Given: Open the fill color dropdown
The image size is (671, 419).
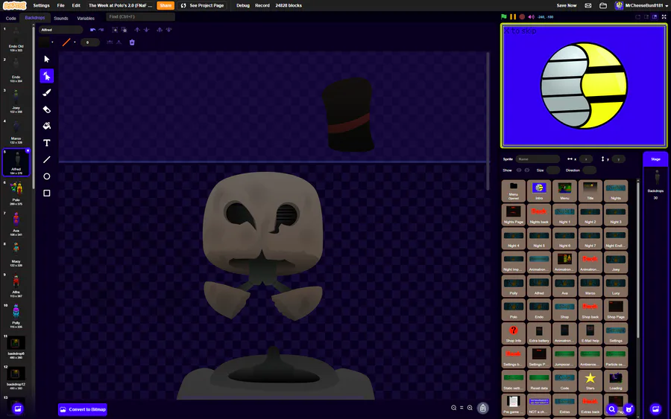Looking at the screenshot, I should point(52,42).
